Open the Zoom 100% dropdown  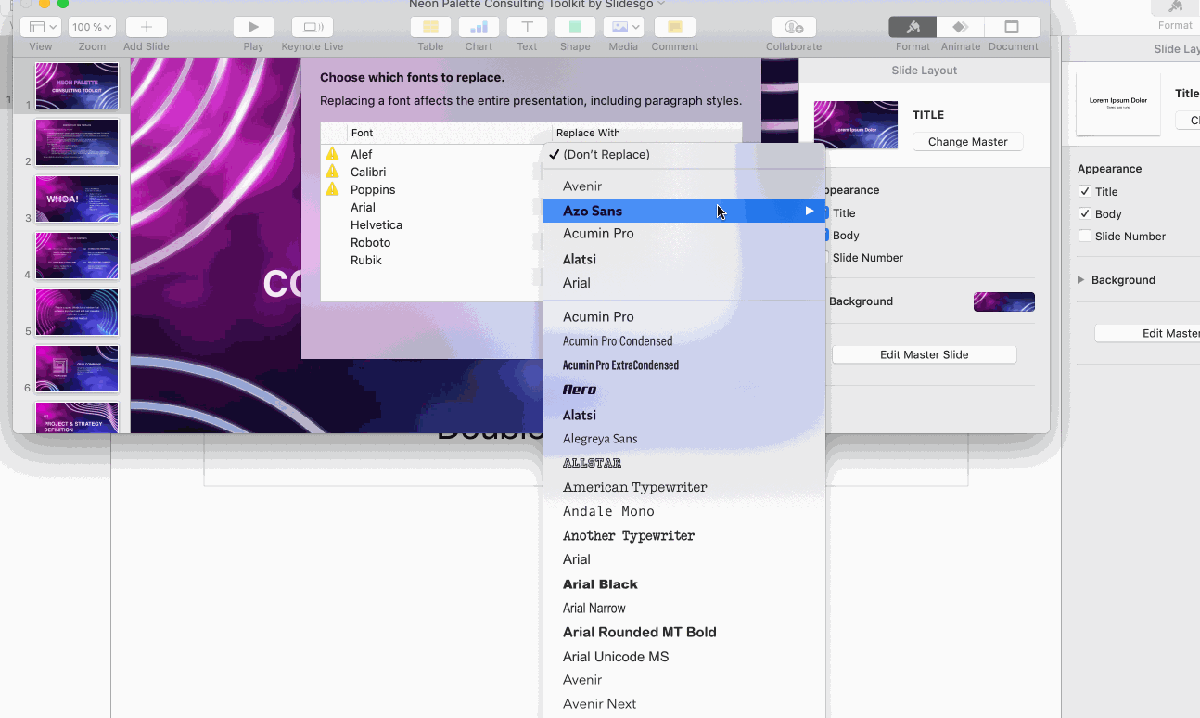tap(93, 28)
